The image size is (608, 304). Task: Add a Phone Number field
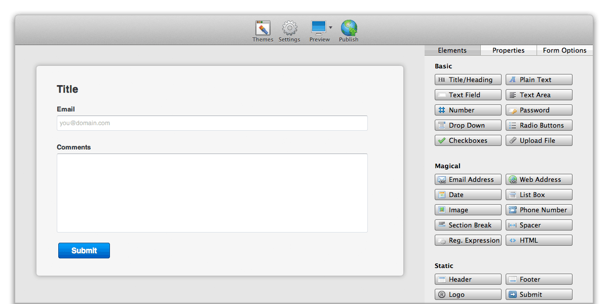tap(539, 209)
